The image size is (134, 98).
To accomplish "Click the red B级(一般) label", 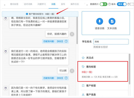I will 87,72.
